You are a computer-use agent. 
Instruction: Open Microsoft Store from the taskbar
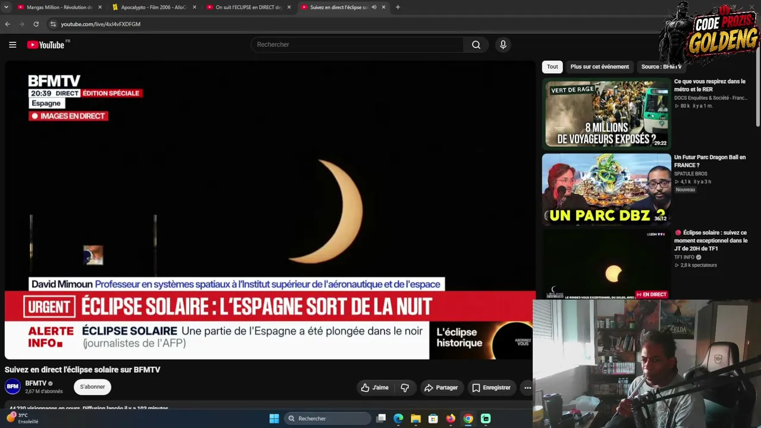433,418
